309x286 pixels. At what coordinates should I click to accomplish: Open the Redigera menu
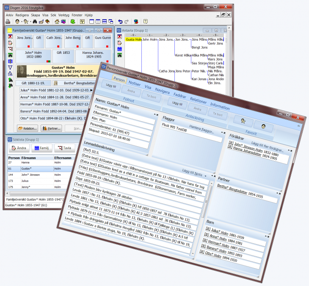point(22,15)
